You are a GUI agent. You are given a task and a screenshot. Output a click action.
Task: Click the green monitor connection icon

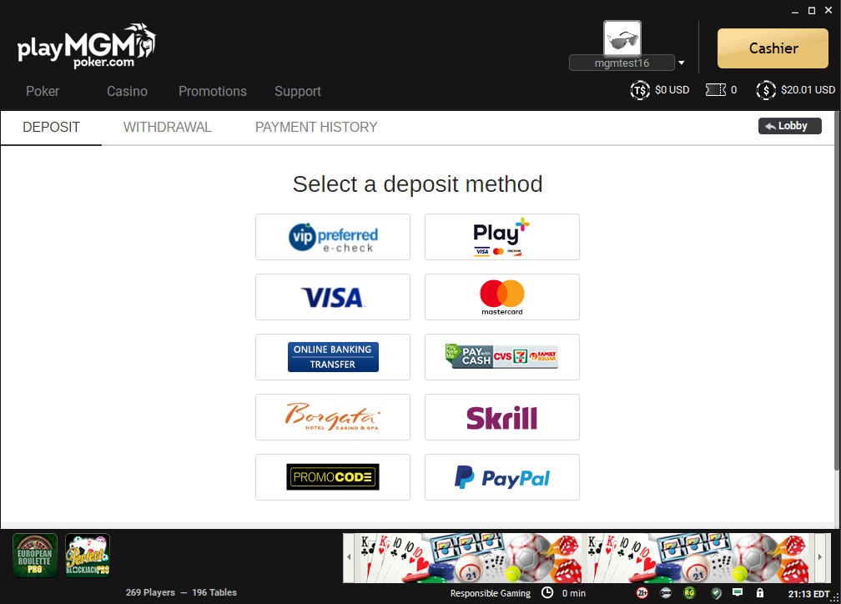(x=738, y=592)
